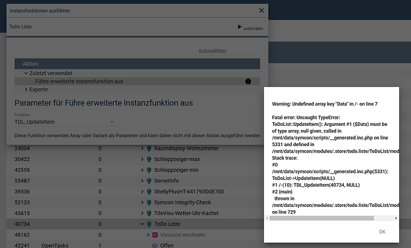Click the ShellyPlusHT-441793D0E700 instance icon
This screenshot has height=248, width=411.
pyautogui.click(x=149, y=191)
